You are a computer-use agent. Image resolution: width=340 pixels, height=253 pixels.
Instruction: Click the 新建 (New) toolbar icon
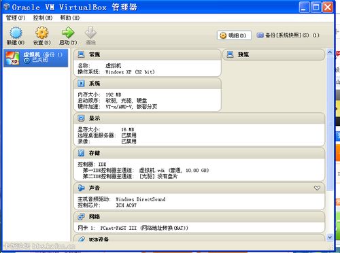tap(16, 33)
